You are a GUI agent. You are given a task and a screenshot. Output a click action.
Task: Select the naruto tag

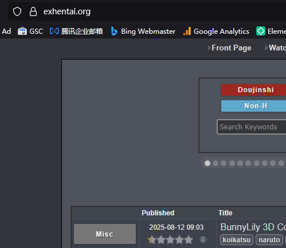coord(269,239)
